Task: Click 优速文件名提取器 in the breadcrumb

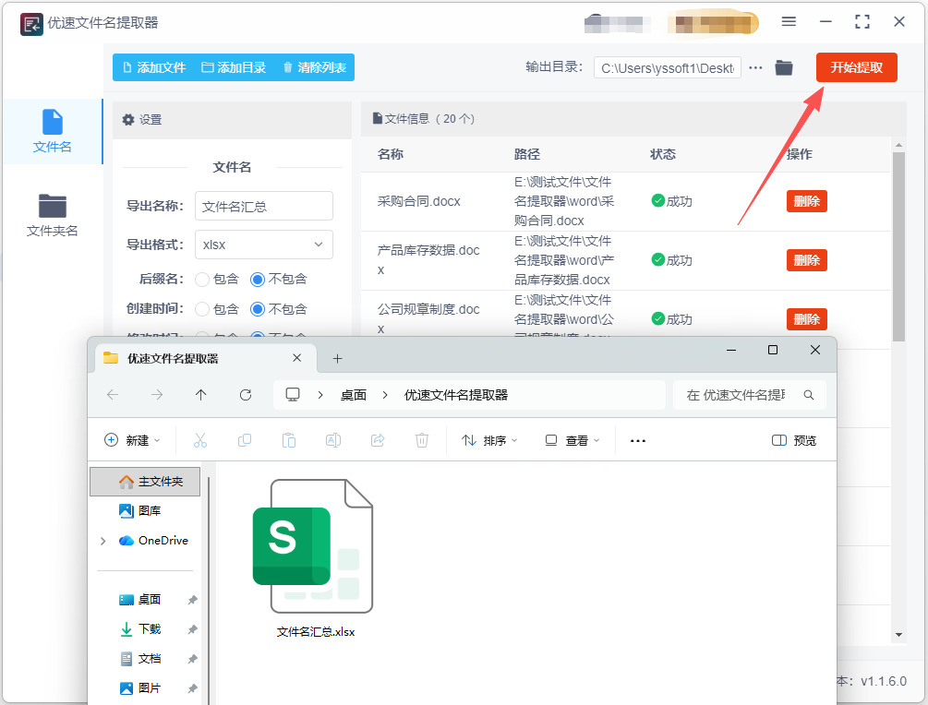Action: (456, 395)
